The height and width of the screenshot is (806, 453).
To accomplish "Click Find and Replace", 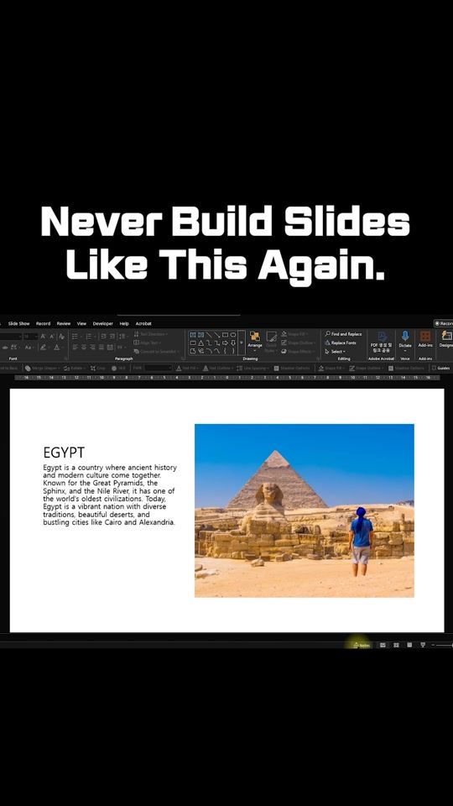I will pyautogui.click(x=343, y=333).
